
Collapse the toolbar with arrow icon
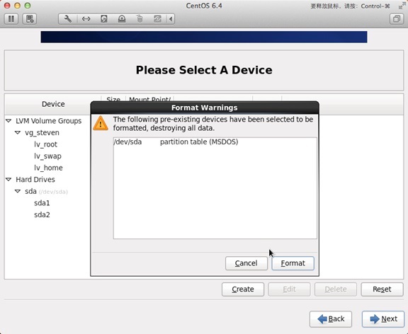pyautogui.click(x=171, y=19)
